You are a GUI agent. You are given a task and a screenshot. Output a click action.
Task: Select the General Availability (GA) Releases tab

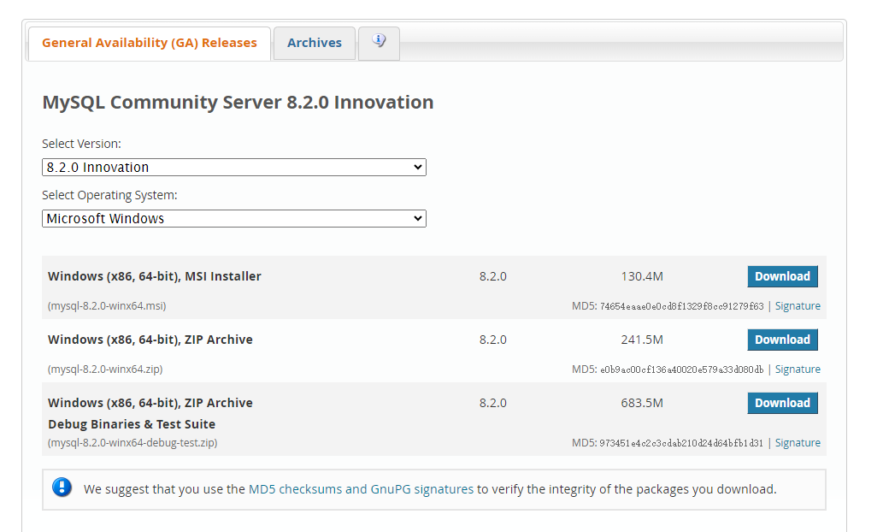(x=150, y=43)
